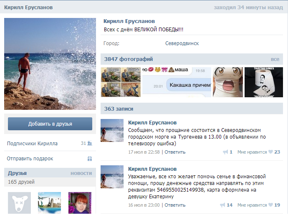
Task: Open the 363 записи wall header
Action: click(x=119, y=109)
